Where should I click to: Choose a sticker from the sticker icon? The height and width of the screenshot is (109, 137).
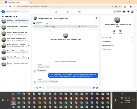pyautogui.click(x=40, y=88)
